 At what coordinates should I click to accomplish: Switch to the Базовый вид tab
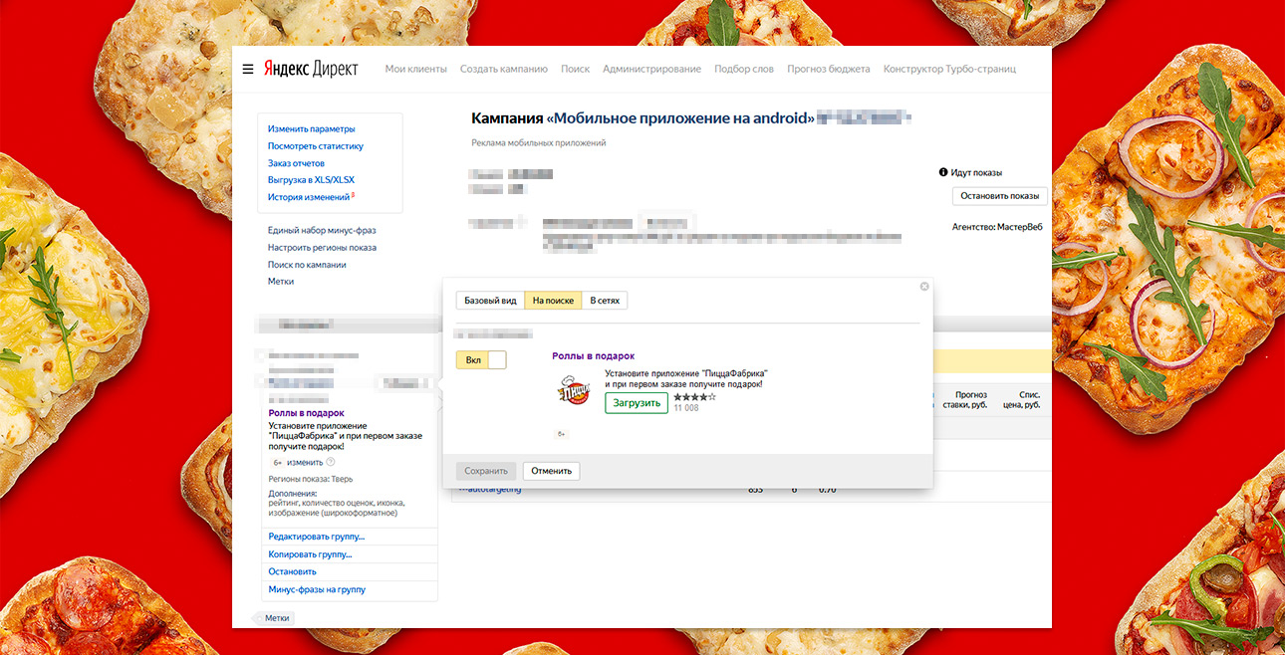[490, 301]
